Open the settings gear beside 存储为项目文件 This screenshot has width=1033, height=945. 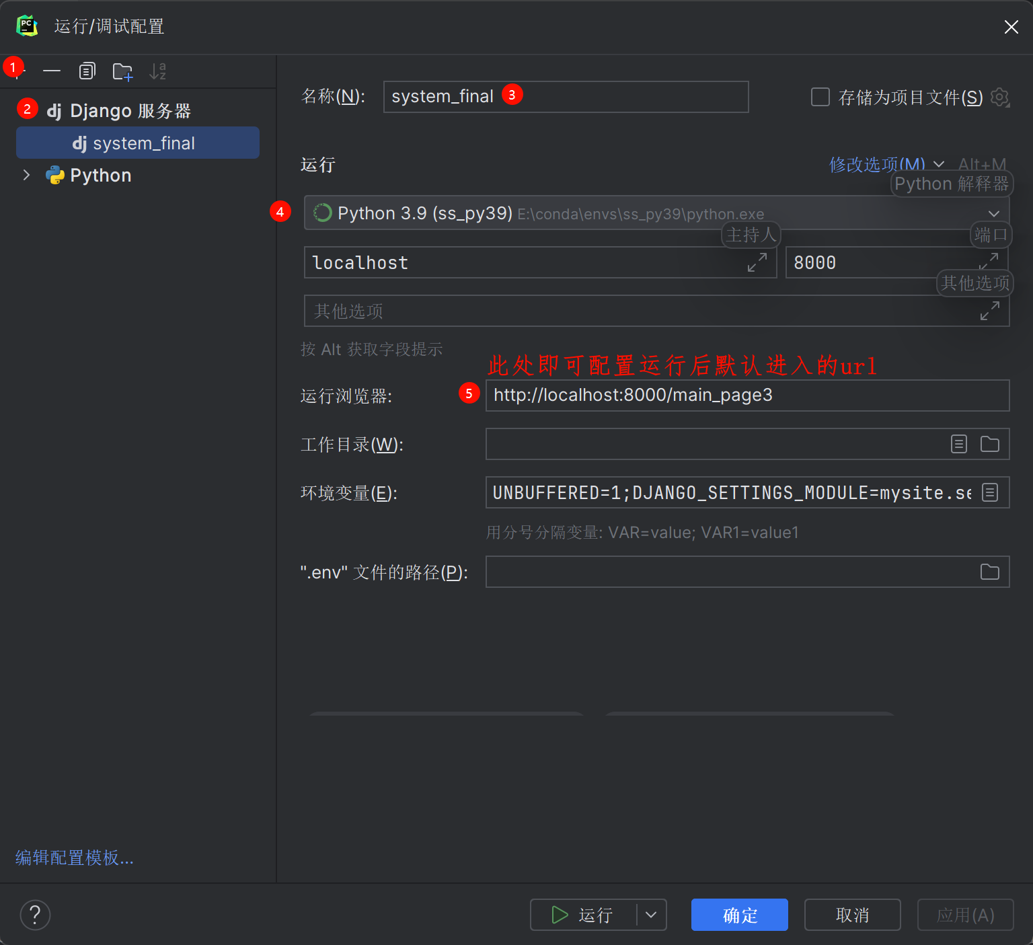1000,97
